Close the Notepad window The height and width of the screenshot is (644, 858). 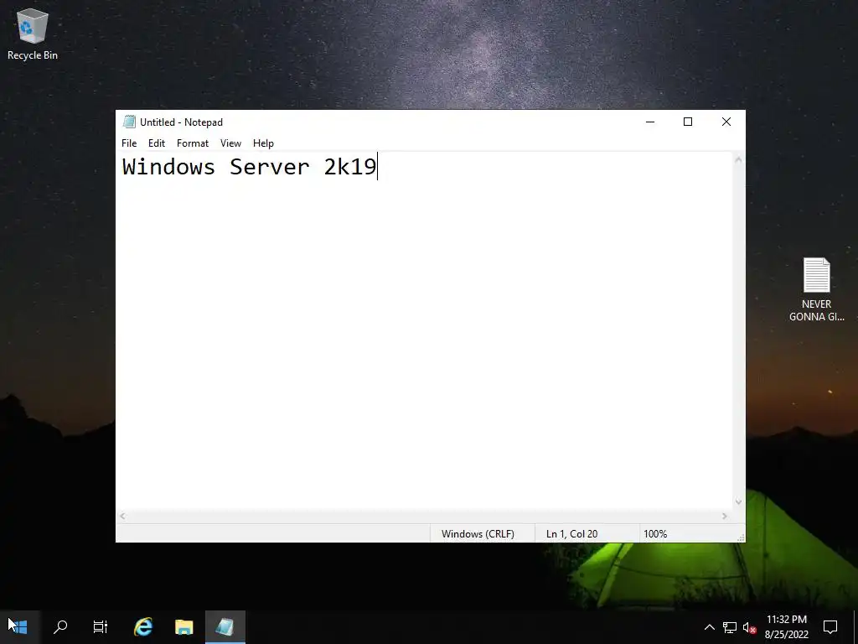point(726,122)
